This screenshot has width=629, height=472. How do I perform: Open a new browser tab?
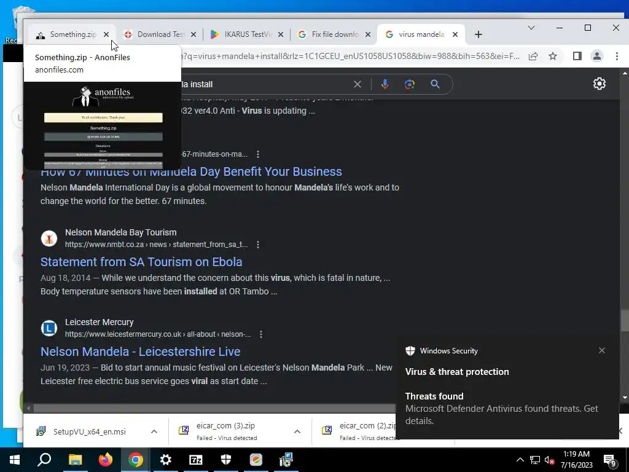(x=478, y=34)
